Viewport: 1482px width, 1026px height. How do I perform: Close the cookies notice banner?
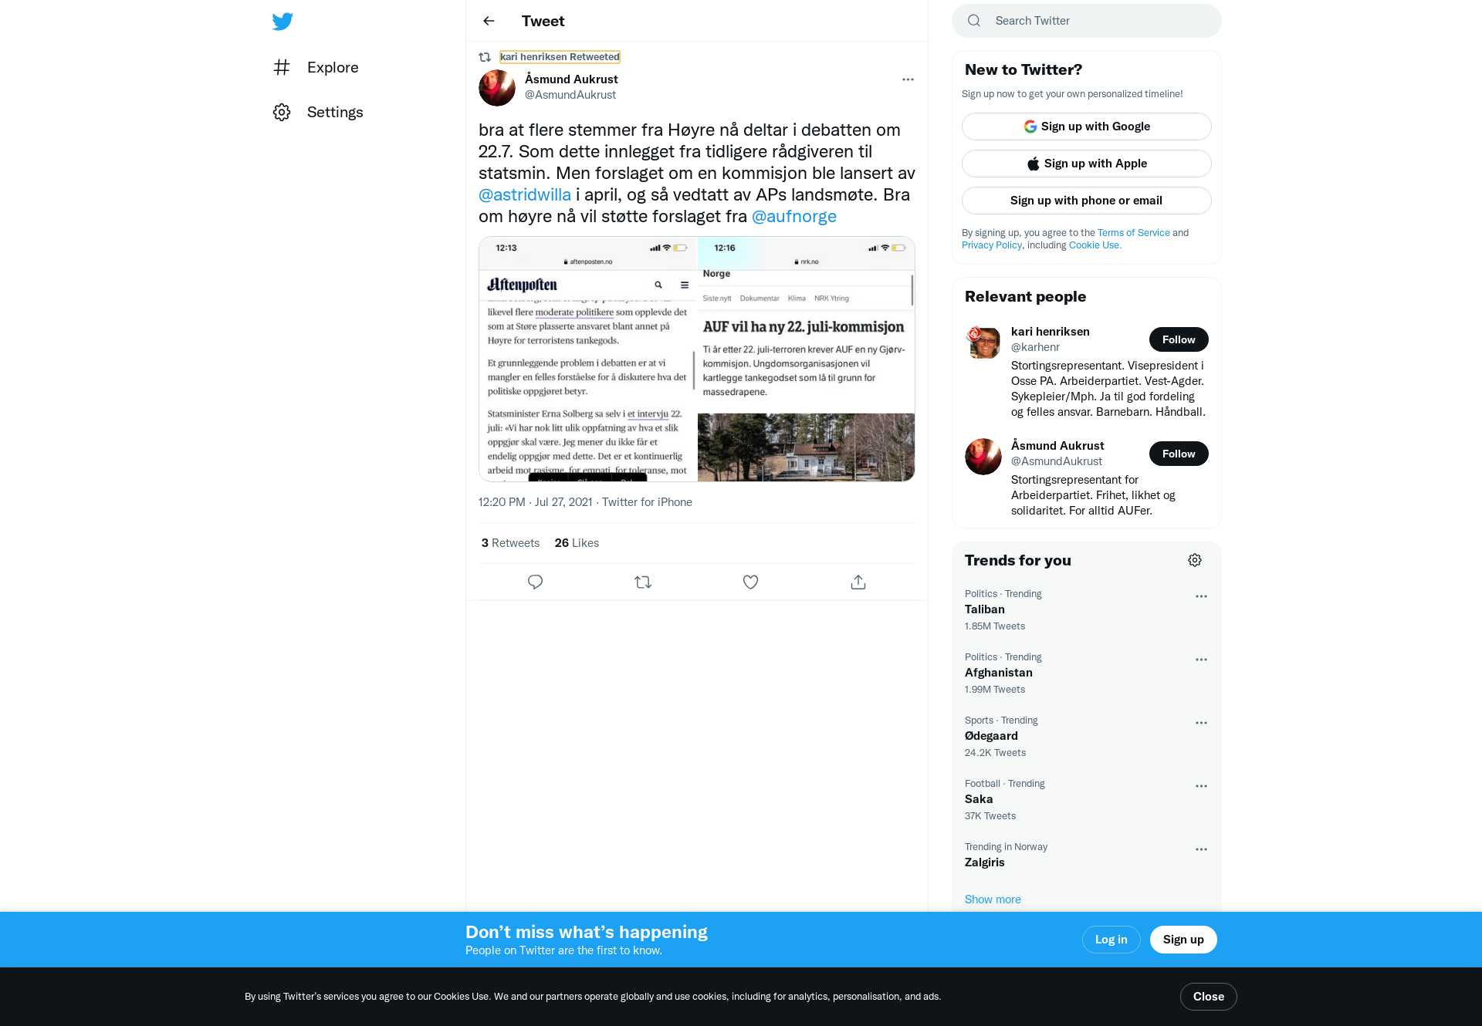tap(1209, 997)
